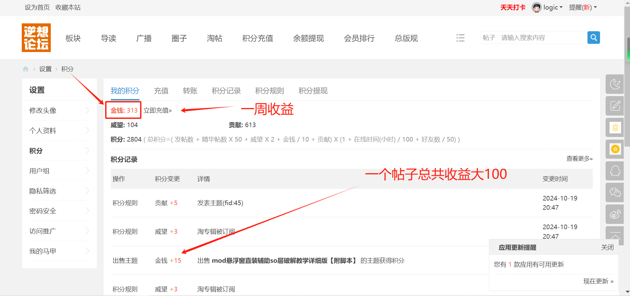Expand the logic user dropdown

tap(553, 7)
